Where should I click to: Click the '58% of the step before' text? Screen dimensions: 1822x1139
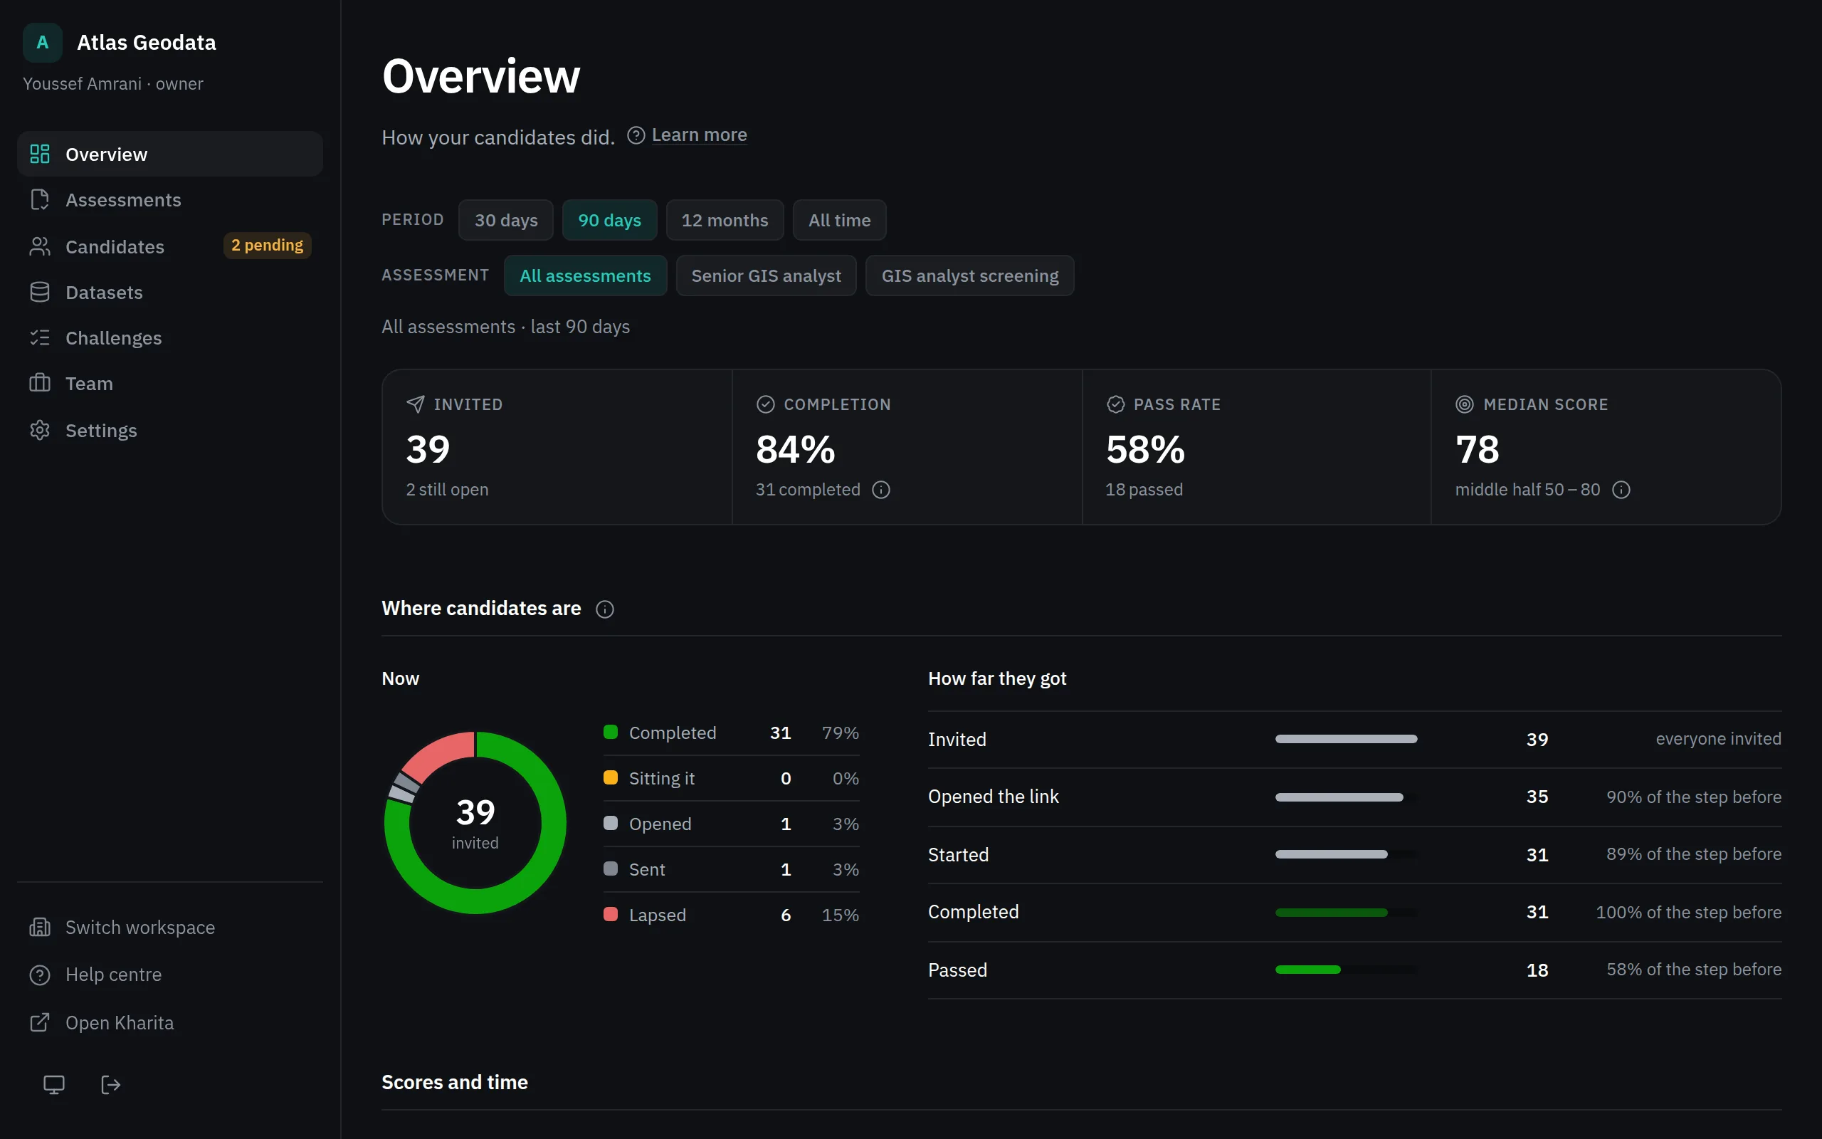tap(1694, 970)
